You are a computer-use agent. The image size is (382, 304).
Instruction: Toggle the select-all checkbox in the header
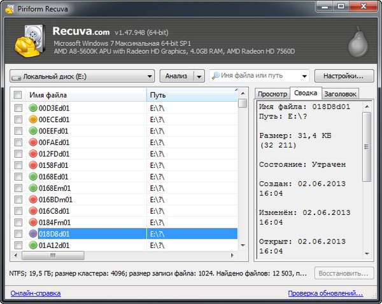pyautogui.click(x=18, y=95)
